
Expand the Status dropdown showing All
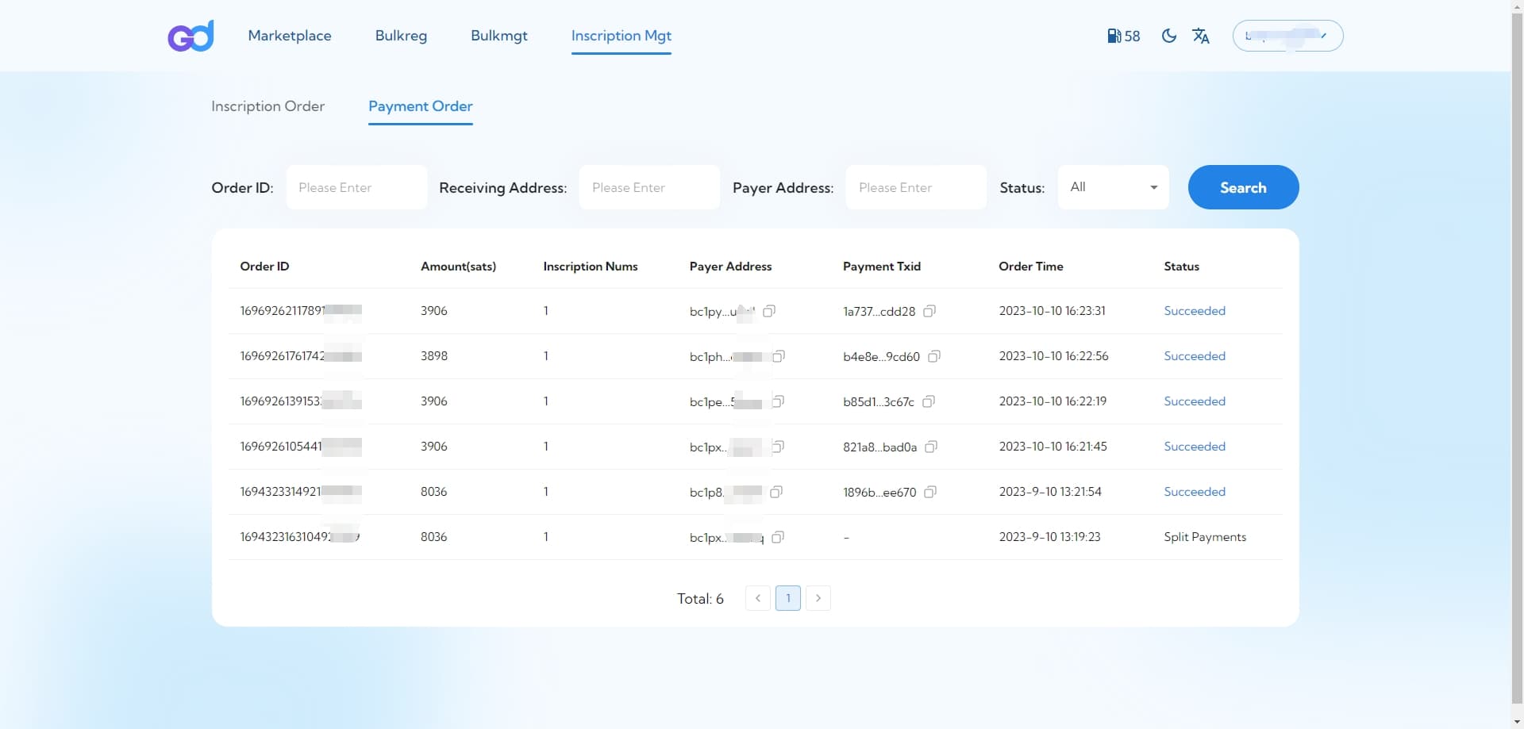(1113, 187)
